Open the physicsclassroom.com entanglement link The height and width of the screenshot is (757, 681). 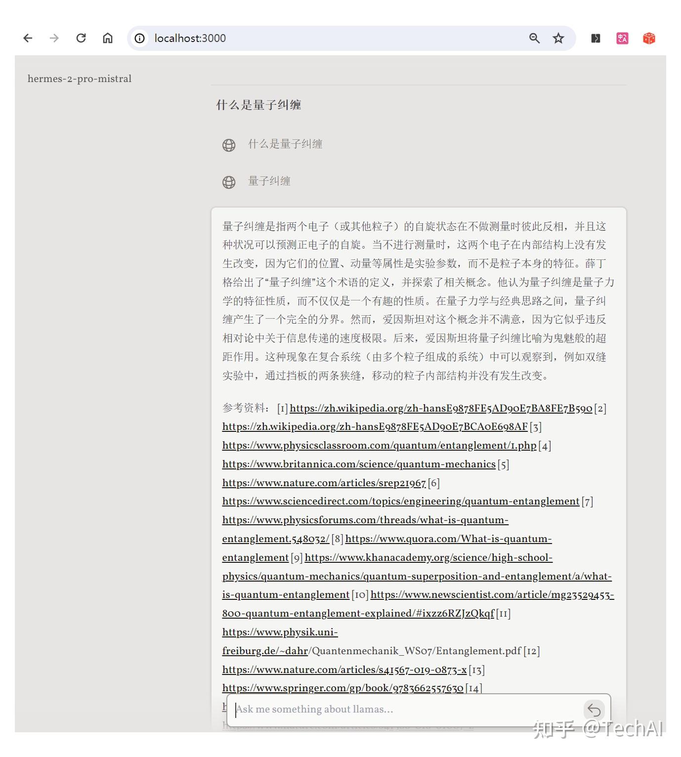[x=379, y=445]
